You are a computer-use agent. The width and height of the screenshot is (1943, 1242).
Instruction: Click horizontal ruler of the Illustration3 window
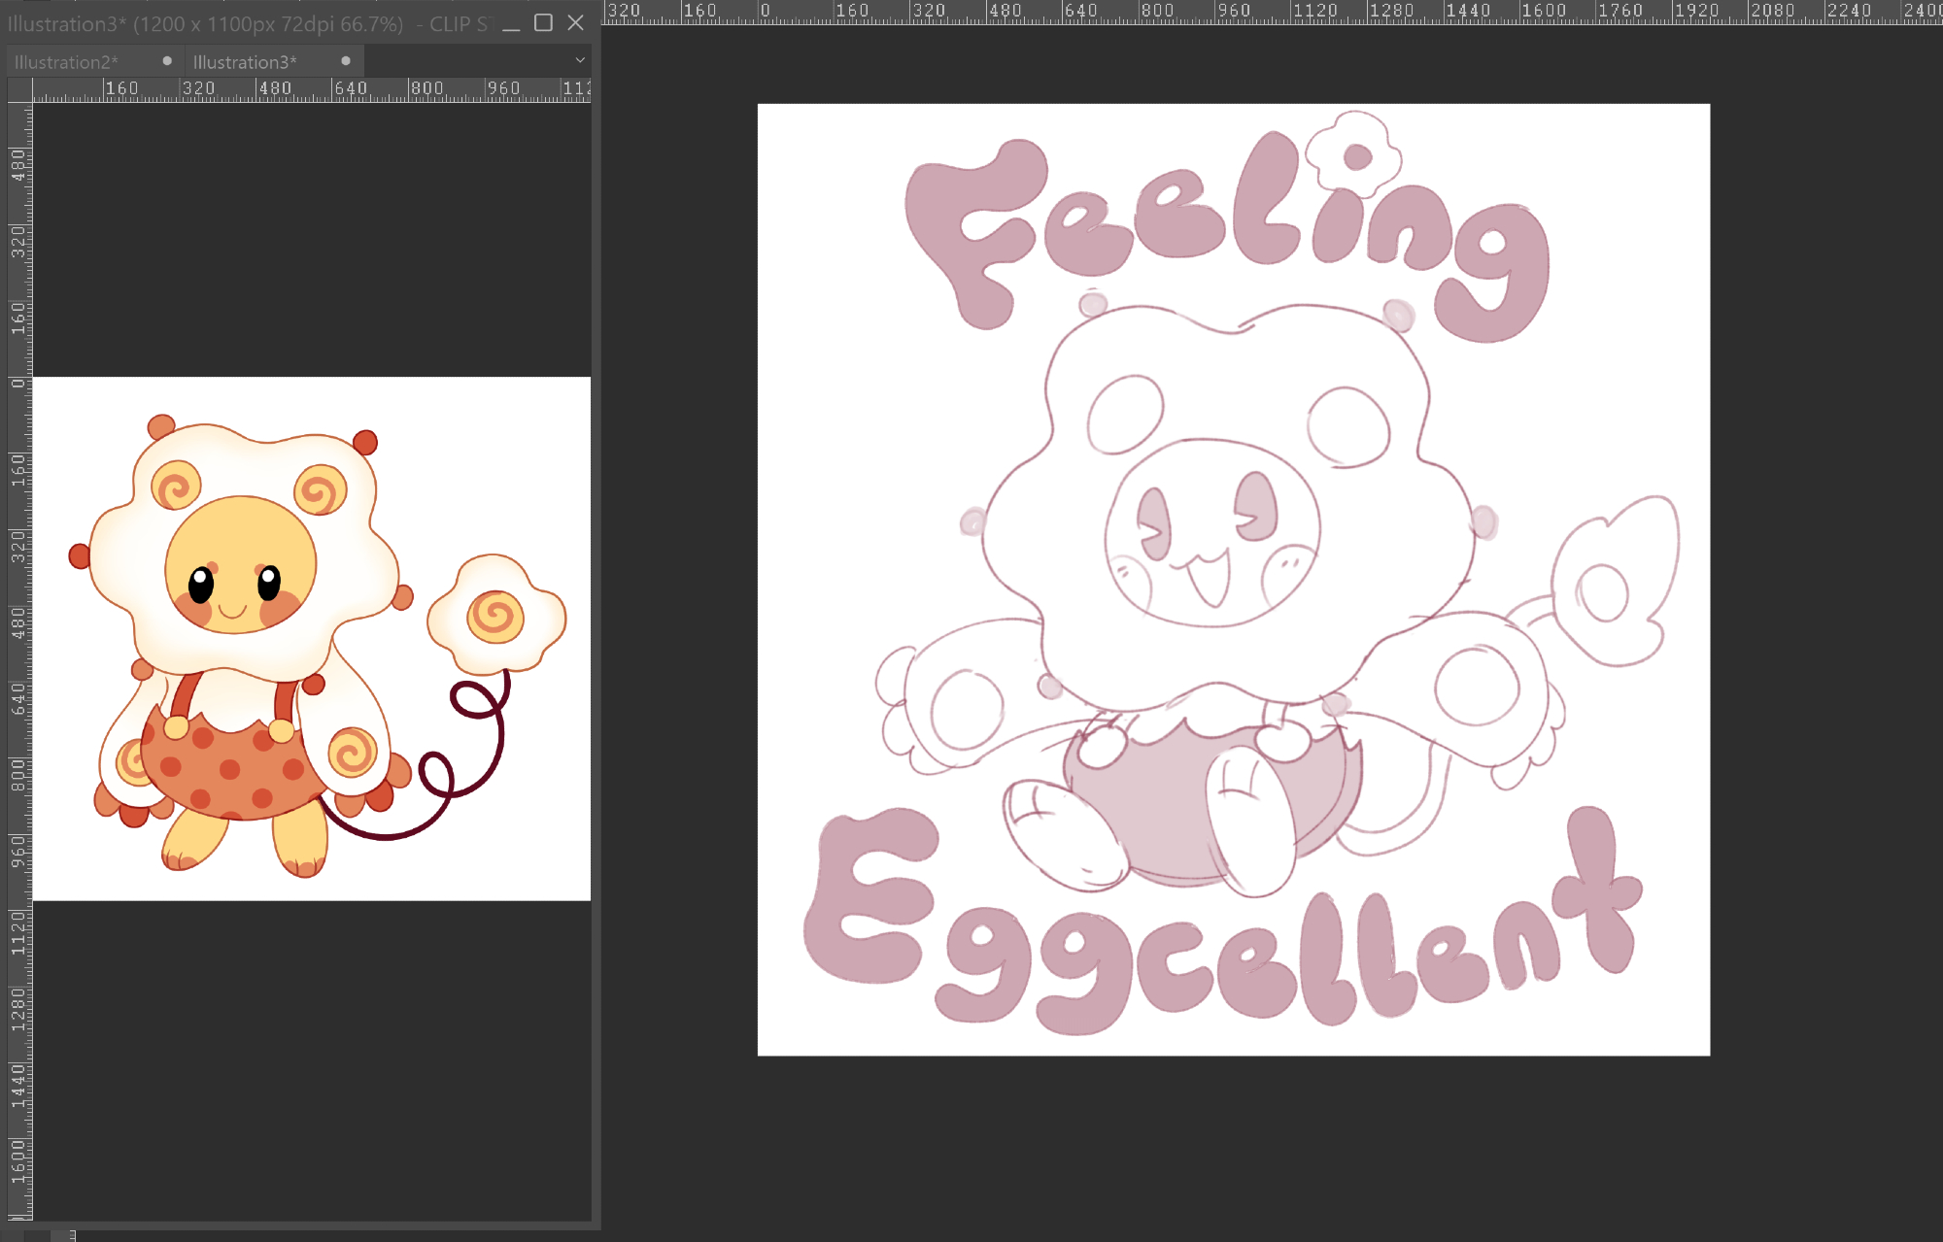point(312,90)
